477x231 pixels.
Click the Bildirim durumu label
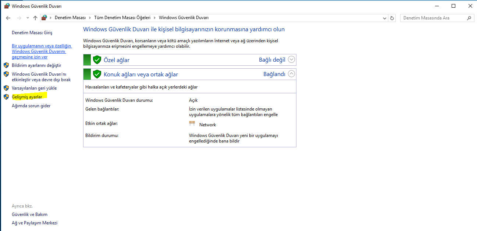[102, 136]
